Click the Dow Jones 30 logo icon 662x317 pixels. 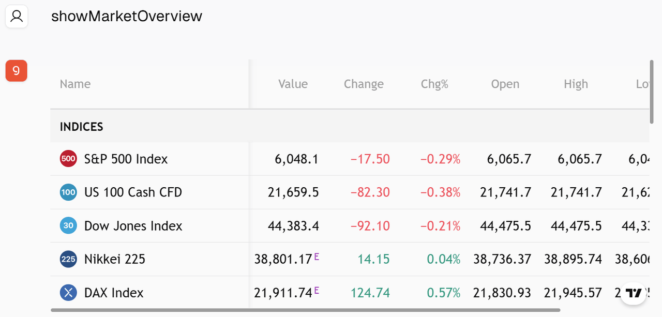pos(68,226)
